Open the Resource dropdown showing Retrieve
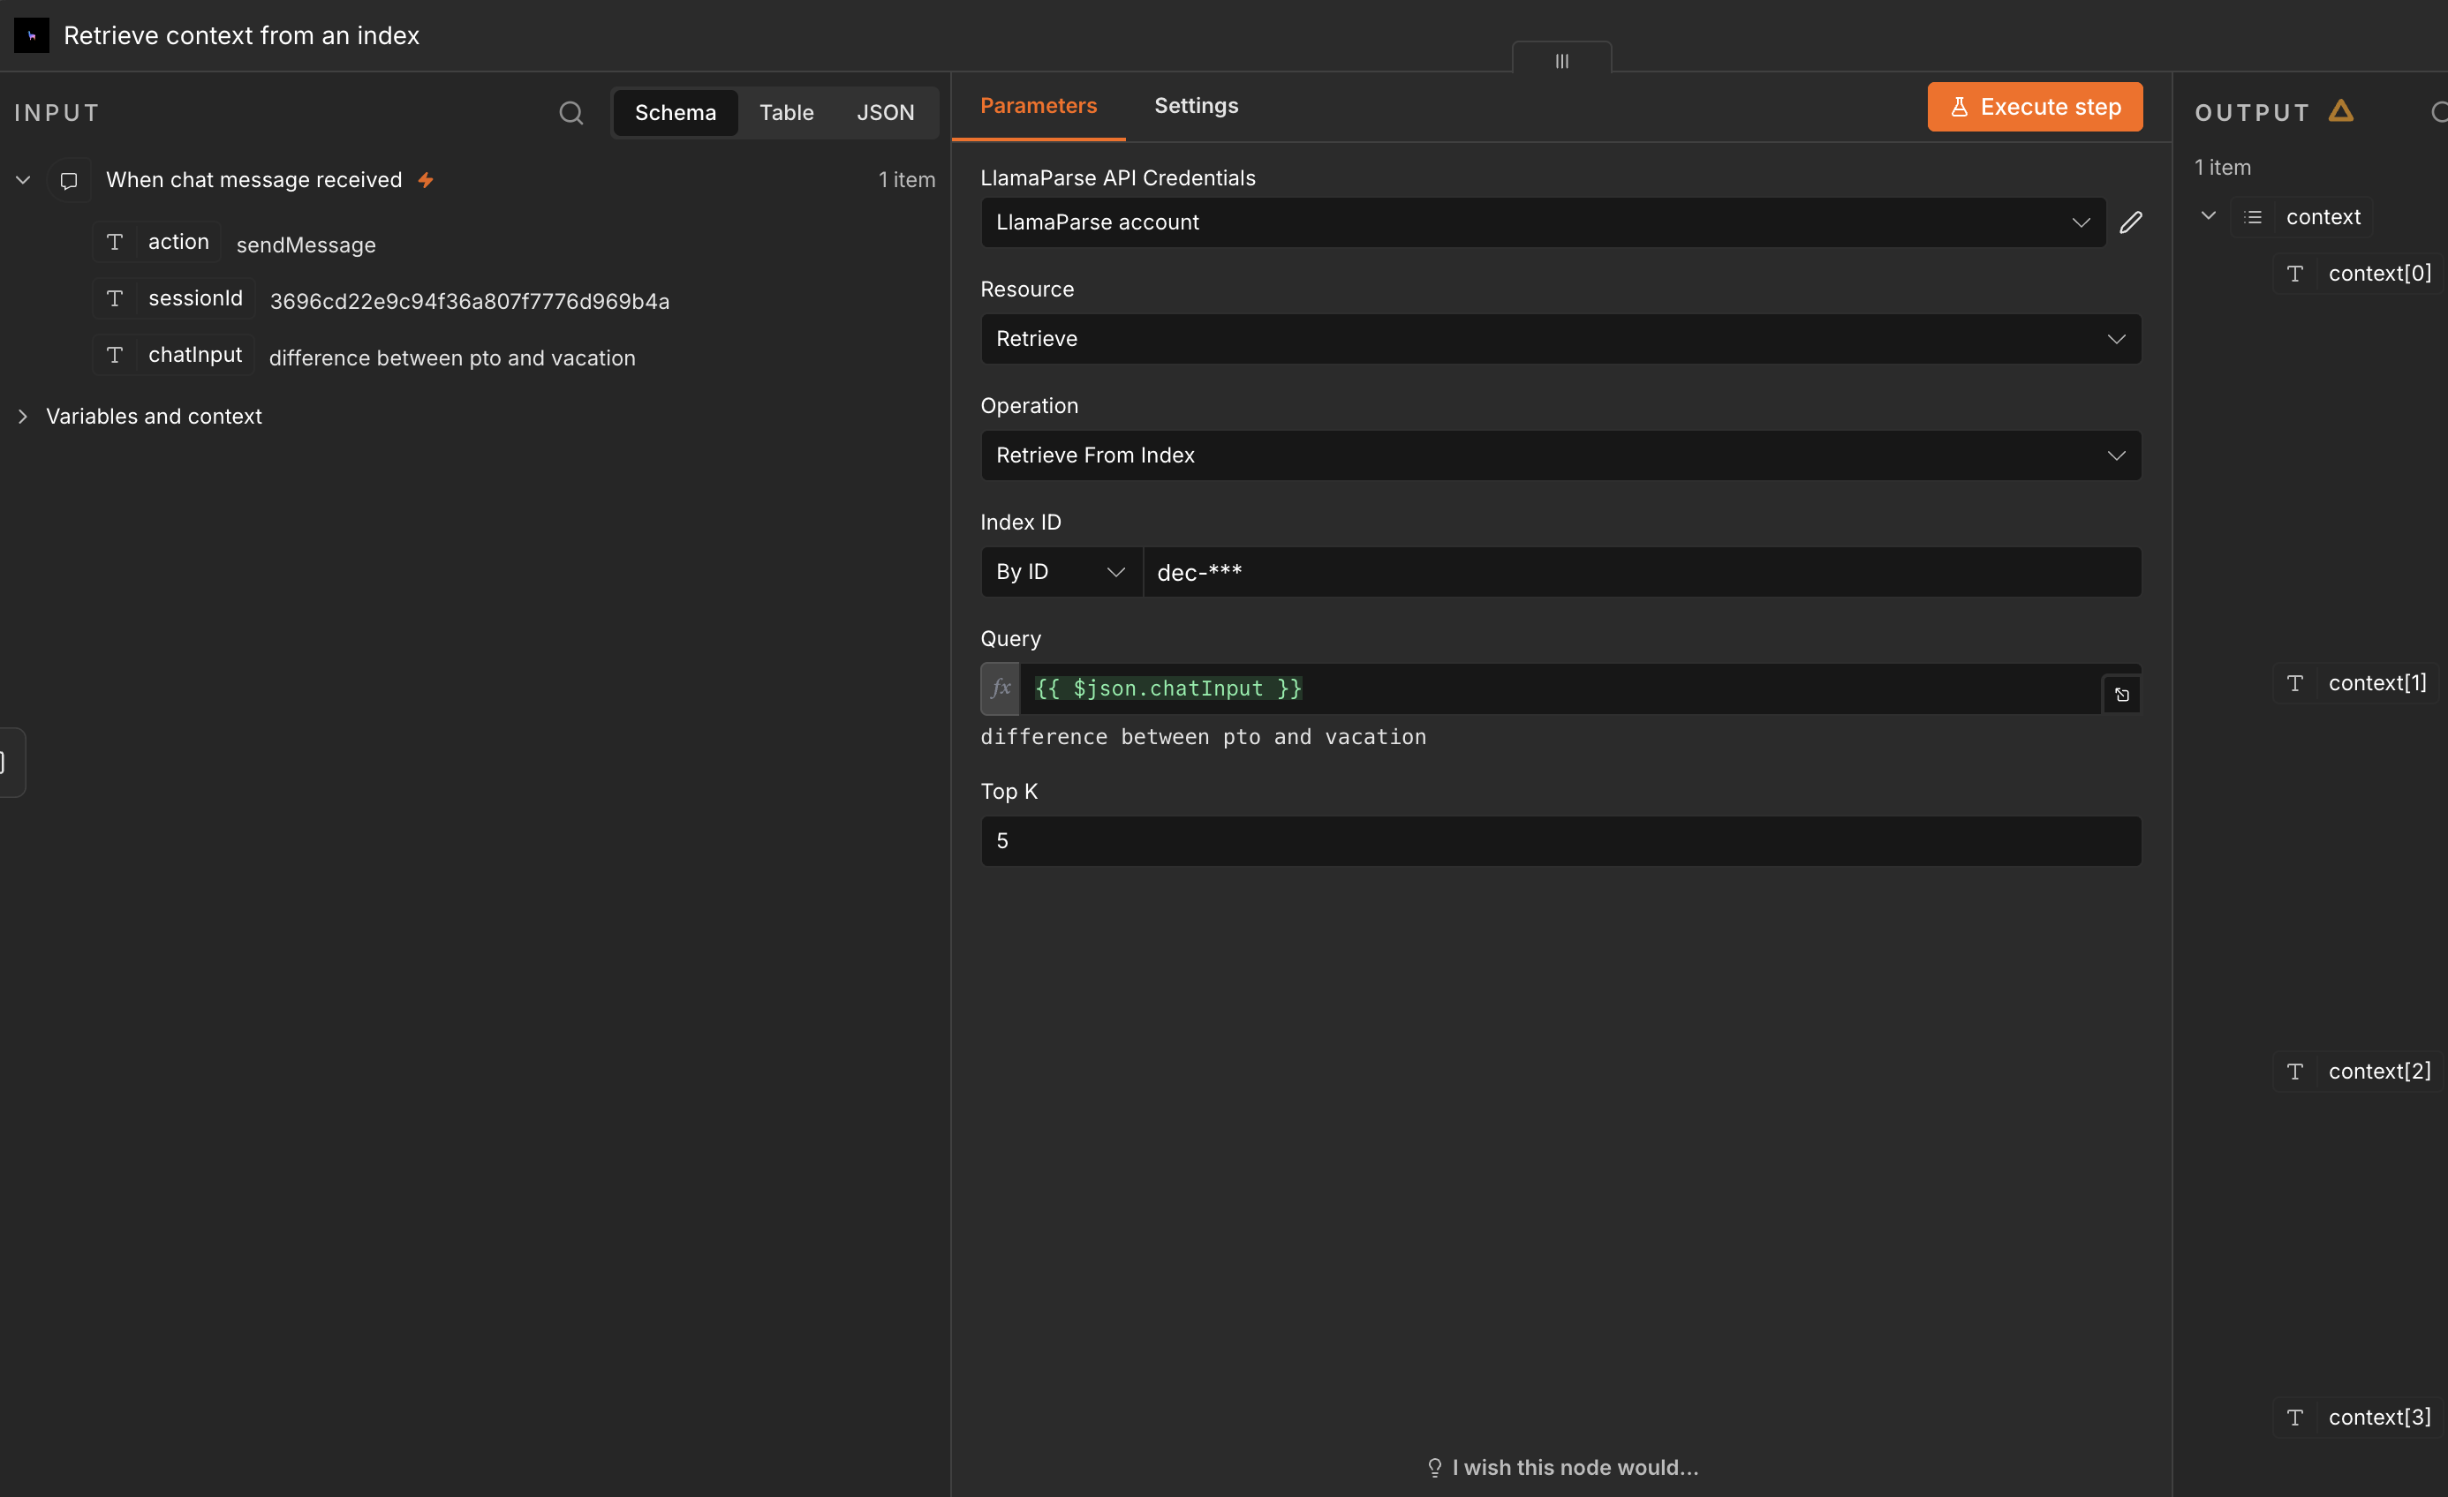This screenshot has height=1497, width=2448. [1560, 339]
